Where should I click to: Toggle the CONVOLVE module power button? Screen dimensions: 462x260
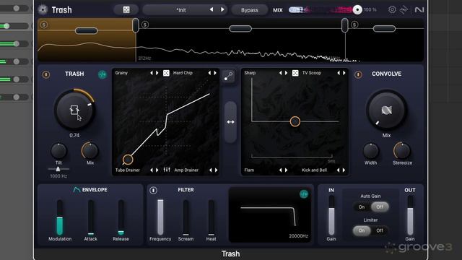pos(358,74)
